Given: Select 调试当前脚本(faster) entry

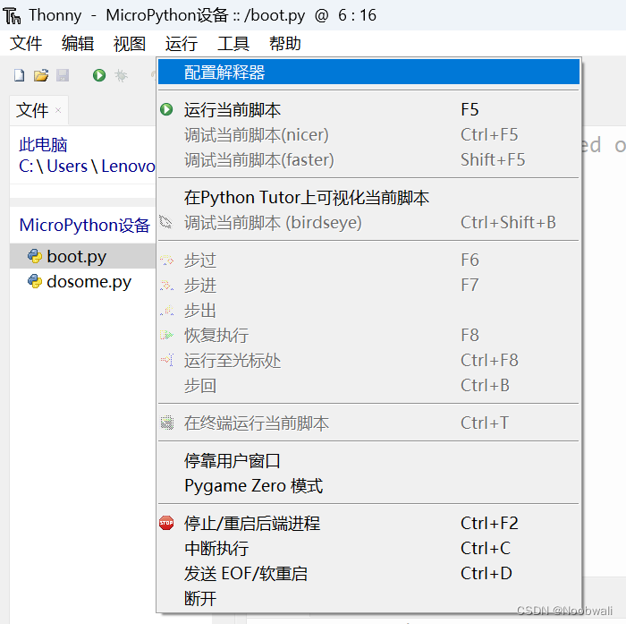Looking at the screenshot, I should point(368,160).
